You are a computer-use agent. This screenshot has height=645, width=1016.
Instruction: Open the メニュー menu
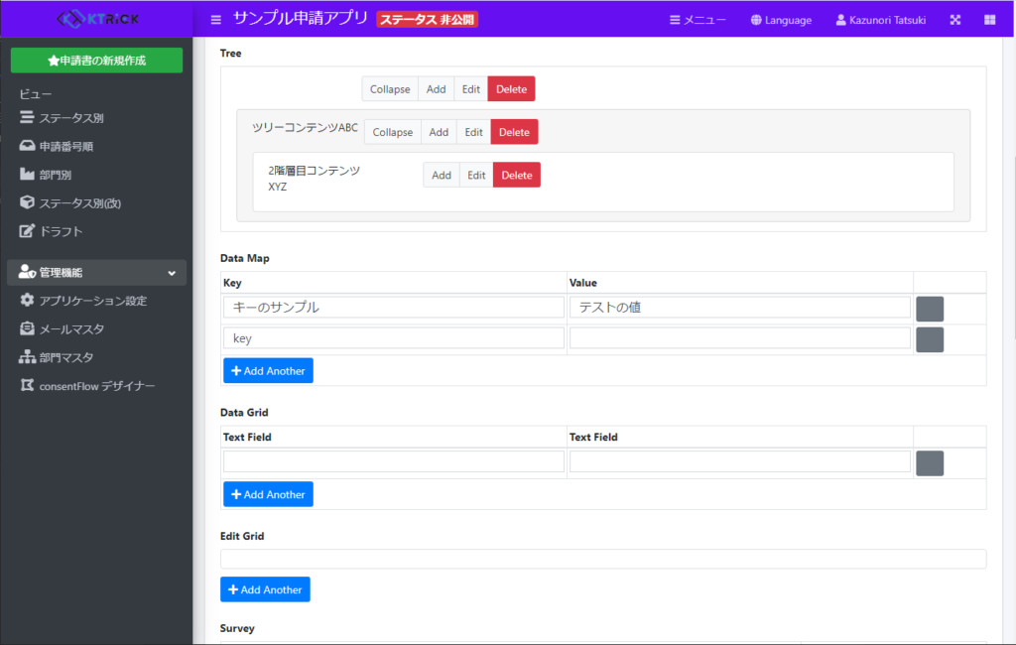[698, 20]
